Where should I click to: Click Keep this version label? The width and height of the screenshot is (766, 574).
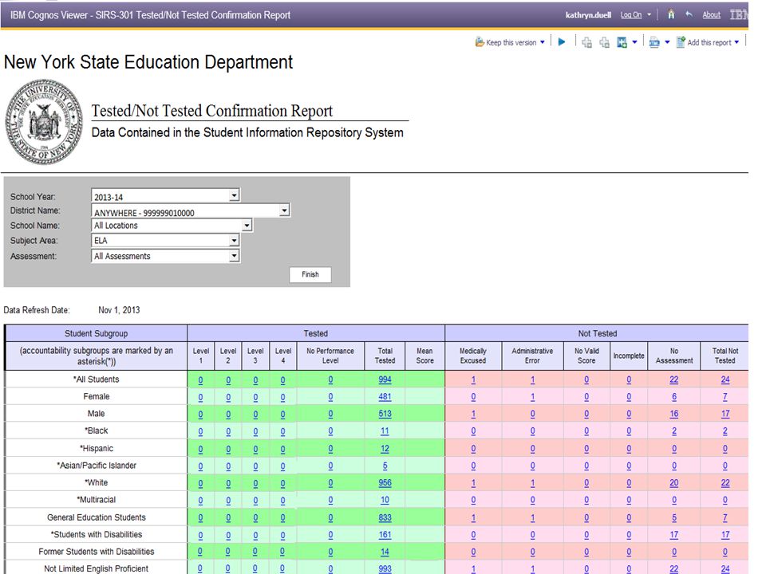click(x=511, y=42)
